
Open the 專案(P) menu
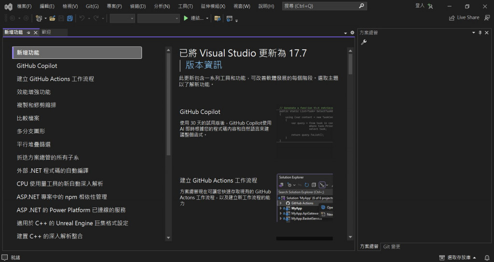point(114,6)
